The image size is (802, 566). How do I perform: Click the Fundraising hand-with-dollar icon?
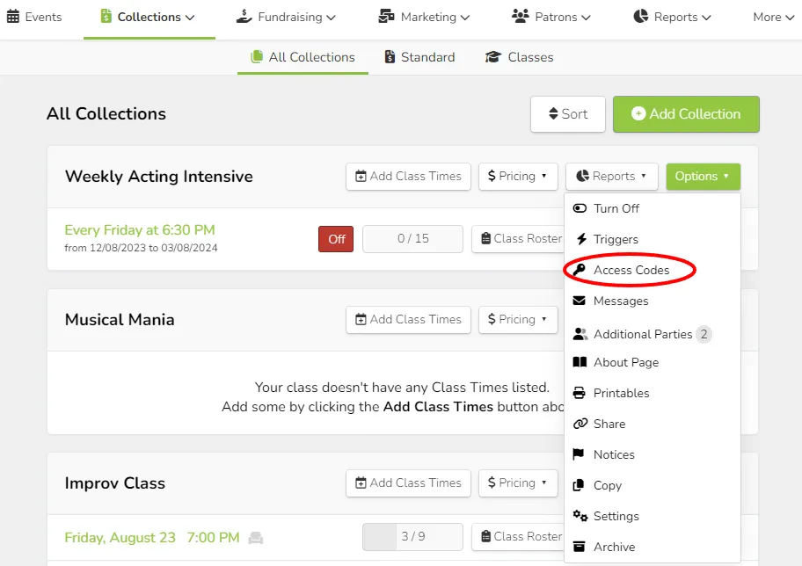[244, 17]
